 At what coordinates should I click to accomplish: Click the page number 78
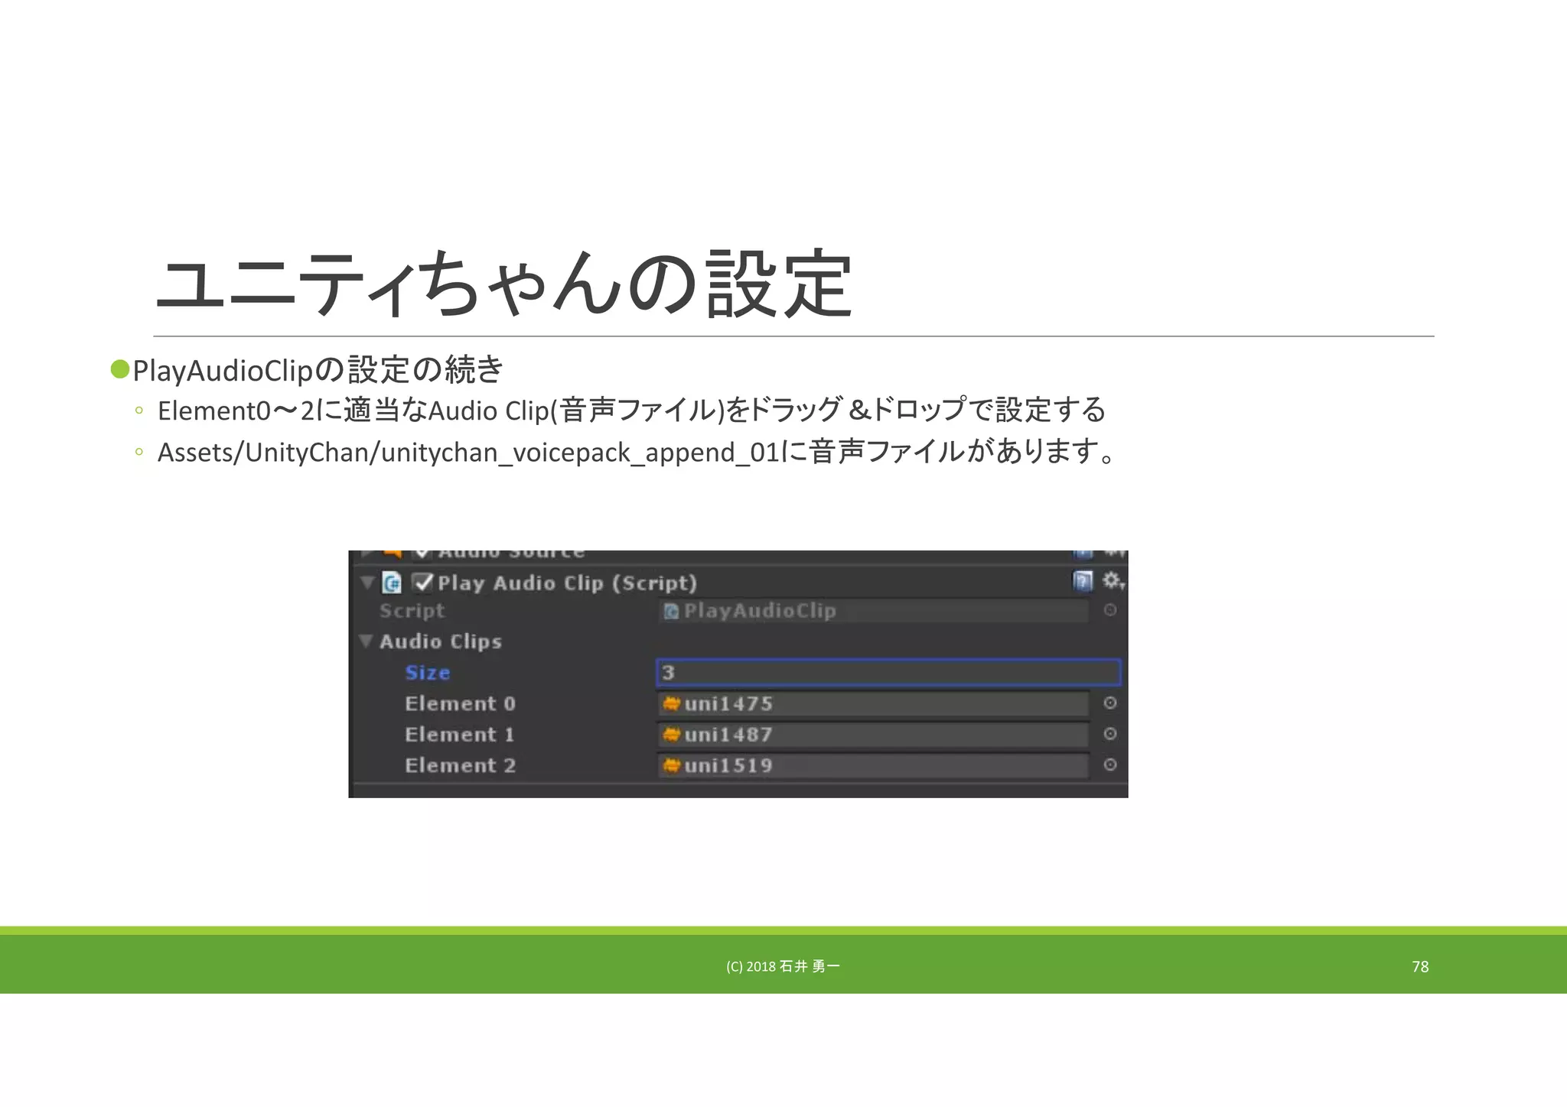(1420, 966)
